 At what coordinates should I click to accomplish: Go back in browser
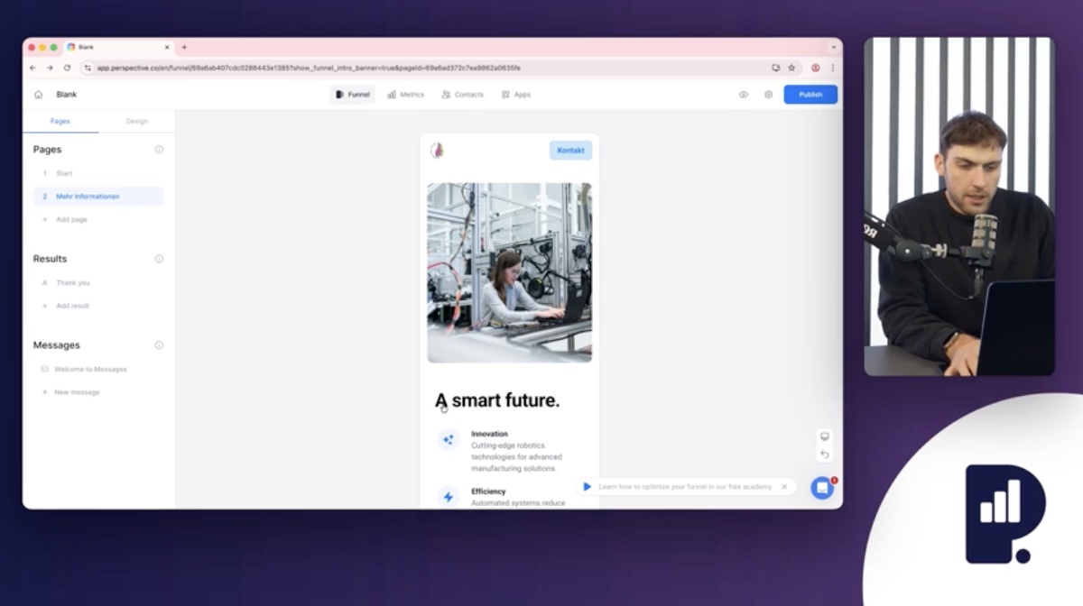point(33,68)
